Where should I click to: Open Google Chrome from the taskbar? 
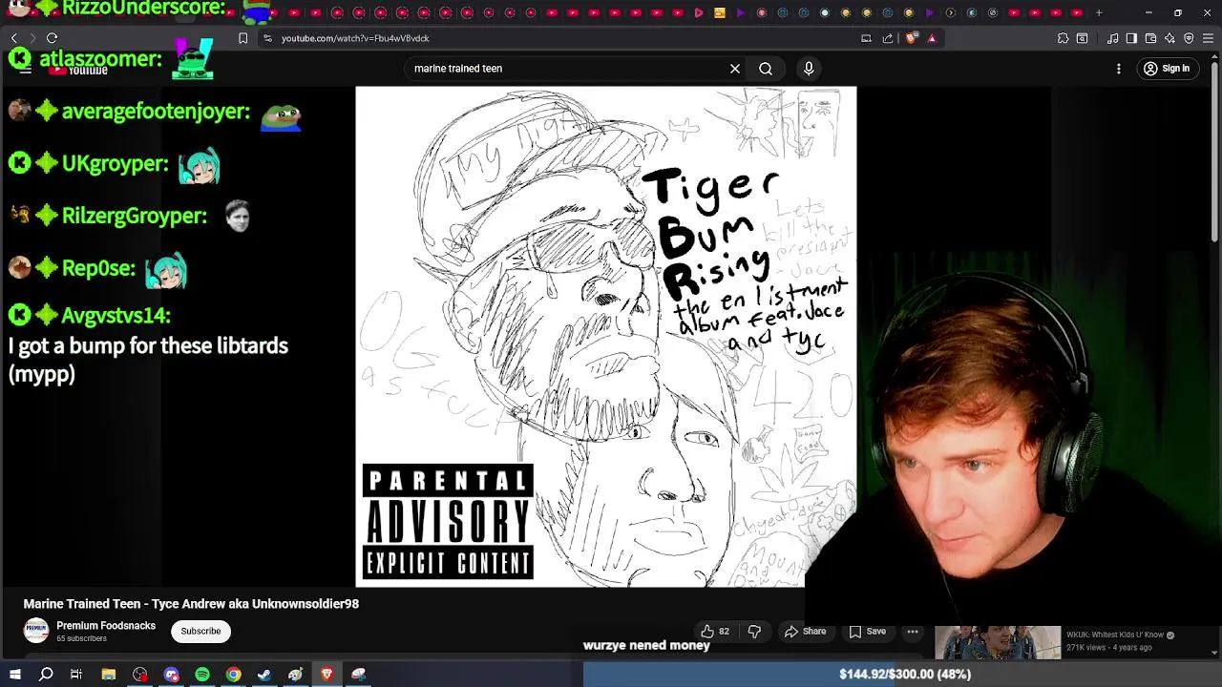pos(233,675)
